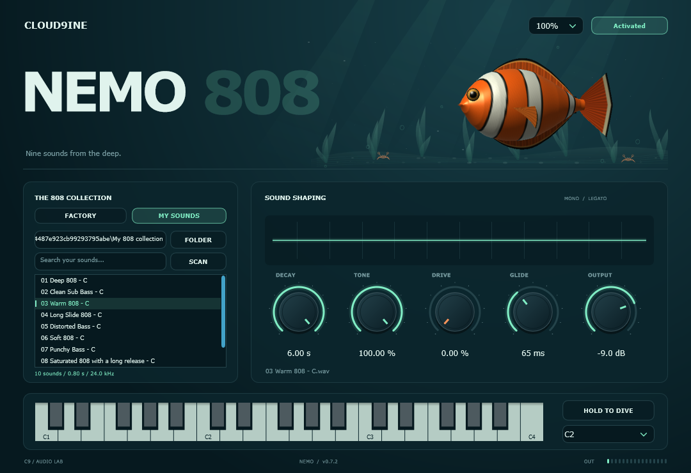Click the 03 Warm 808 - C.wav filename label
The image size is (691, 473).
pyautogui.click(x=298, y=371)
